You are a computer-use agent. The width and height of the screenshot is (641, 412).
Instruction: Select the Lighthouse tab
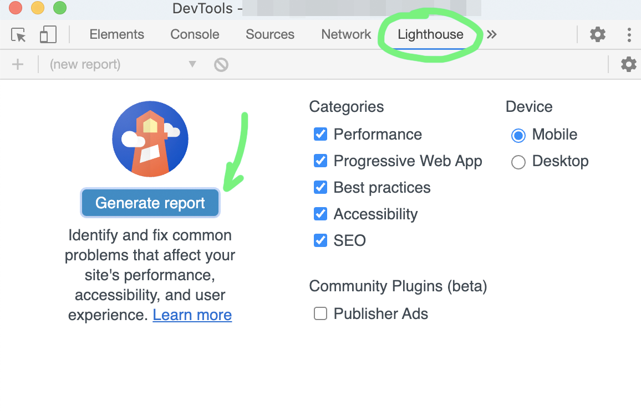click(x=430, y=34)
